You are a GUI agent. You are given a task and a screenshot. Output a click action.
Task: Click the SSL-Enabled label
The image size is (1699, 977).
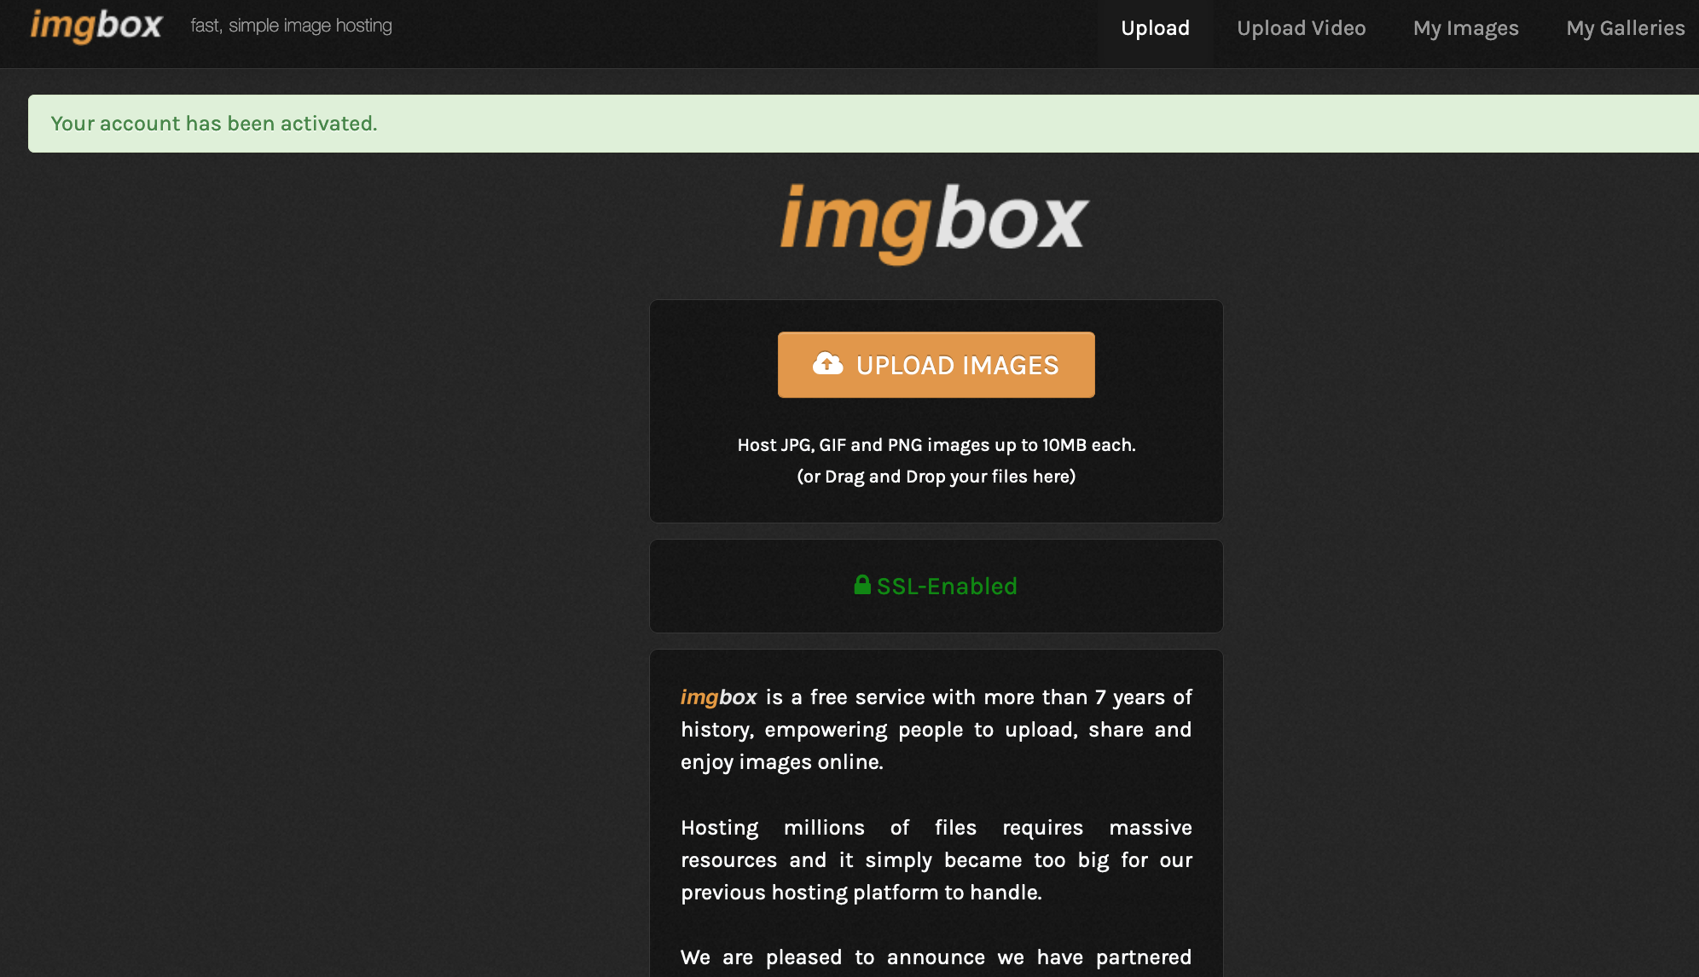tap(947, 587)
